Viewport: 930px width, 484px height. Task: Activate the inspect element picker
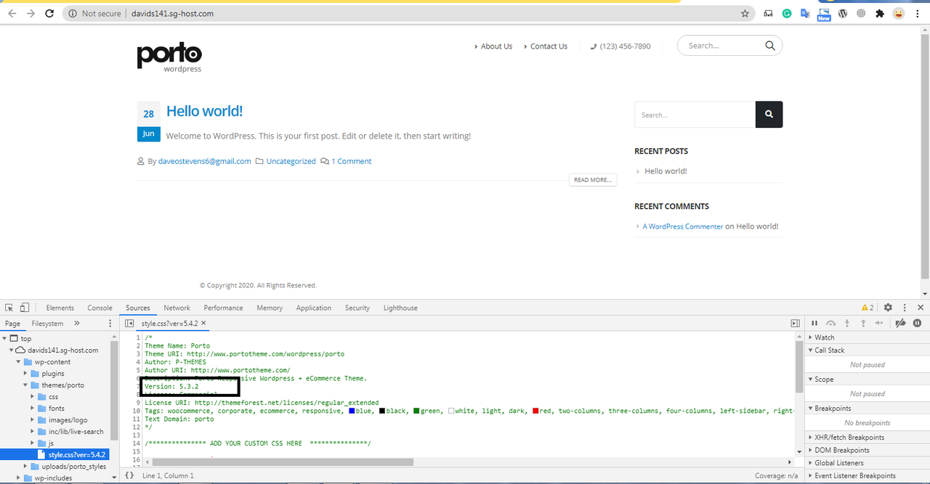[x=9, y=308]
